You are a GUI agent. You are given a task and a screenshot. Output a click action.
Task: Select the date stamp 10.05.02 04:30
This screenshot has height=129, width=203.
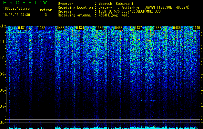click(x=16, y=15)
